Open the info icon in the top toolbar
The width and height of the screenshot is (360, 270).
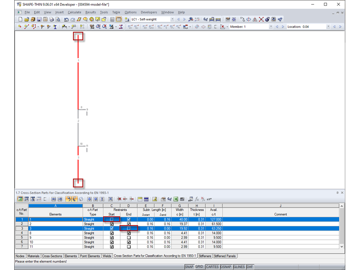coord(267,19)
